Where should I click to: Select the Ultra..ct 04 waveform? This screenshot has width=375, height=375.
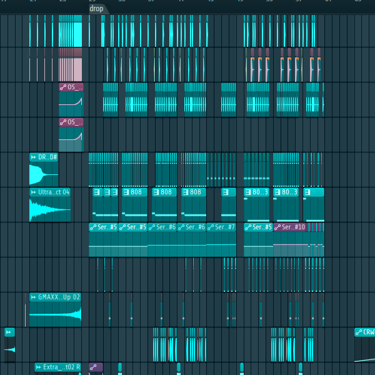[50, 209]
